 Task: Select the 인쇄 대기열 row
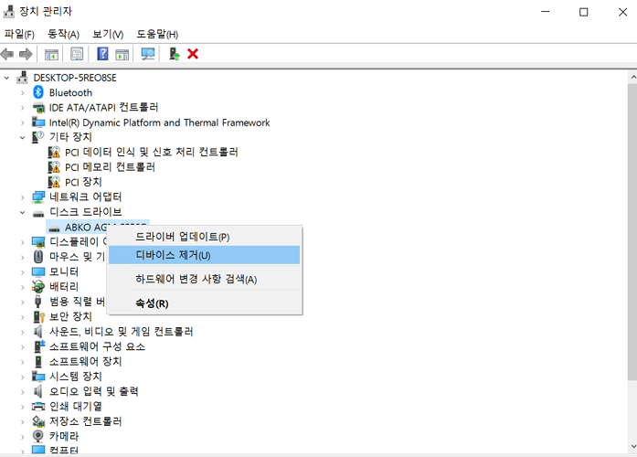pyautogui.click(x=76, y=406)
